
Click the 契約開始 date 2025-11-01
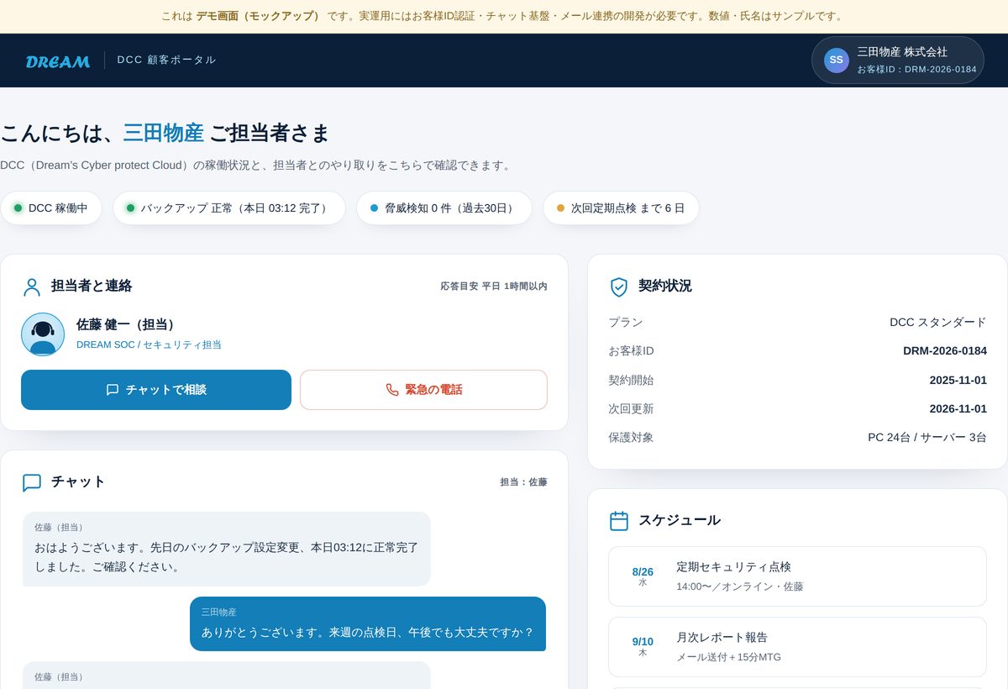point(958,380)
